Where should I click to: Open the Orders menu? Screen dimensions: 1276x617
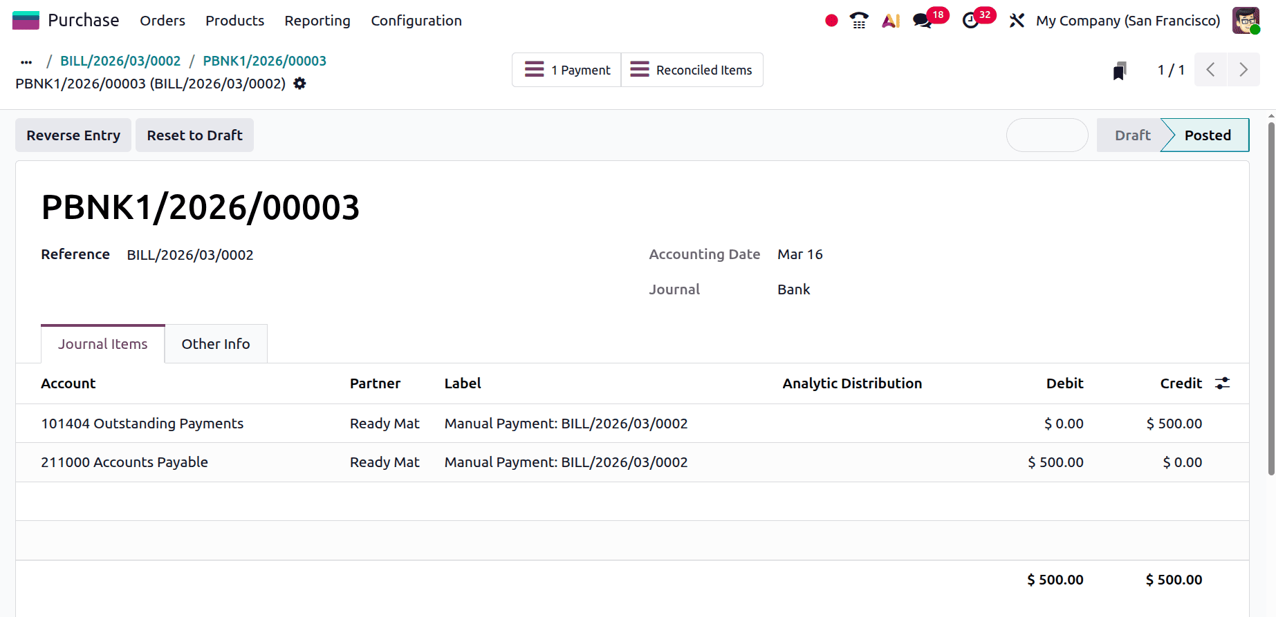[x=163, y=21]
